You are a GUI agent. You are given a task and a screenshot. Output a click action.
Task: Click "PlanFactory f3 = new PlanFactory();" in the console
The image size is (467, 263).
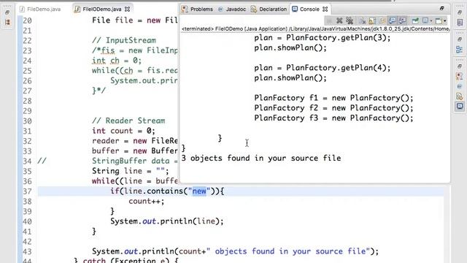coord(333,118)
